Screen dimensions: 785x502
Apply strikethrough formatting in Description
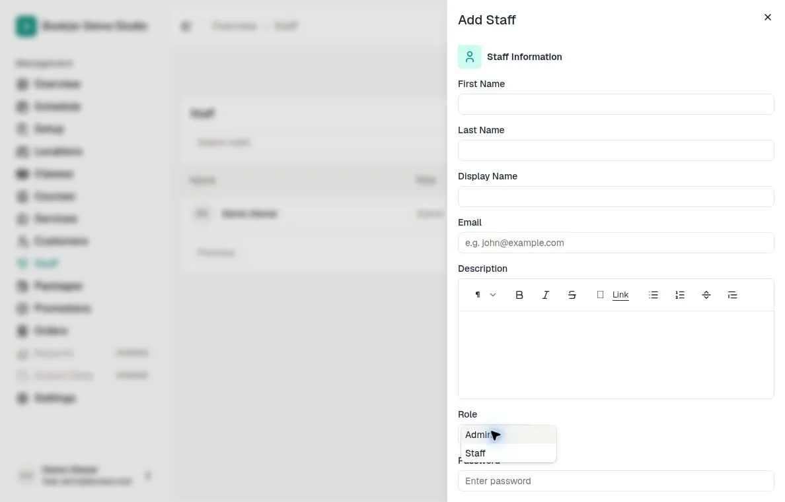tap(572, 295)
